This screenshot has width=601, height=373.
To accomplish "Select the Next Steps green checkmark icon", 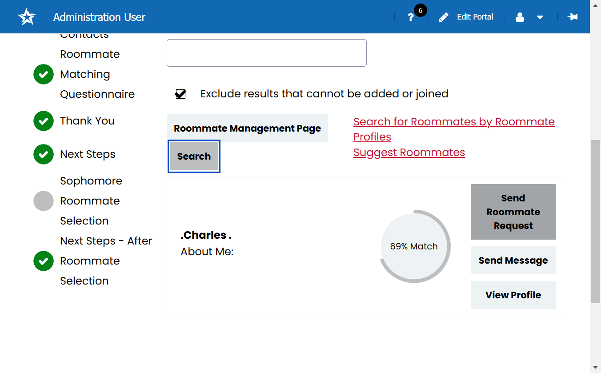I will pyautogui.click(x=44, y=154).
